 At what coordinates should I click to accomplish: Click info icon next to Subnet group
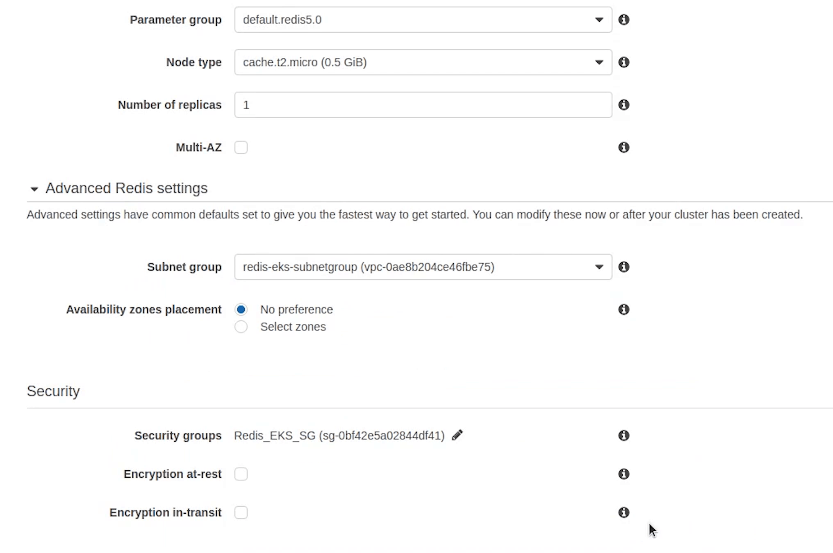pyautogui.click(x=624, y=267)
